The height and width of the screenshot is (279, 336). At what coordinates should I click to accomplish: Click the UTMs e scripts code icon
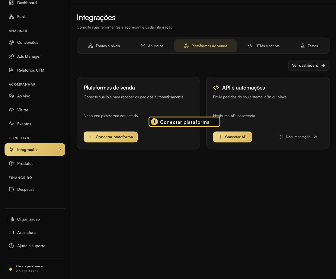tap(250, 46)
